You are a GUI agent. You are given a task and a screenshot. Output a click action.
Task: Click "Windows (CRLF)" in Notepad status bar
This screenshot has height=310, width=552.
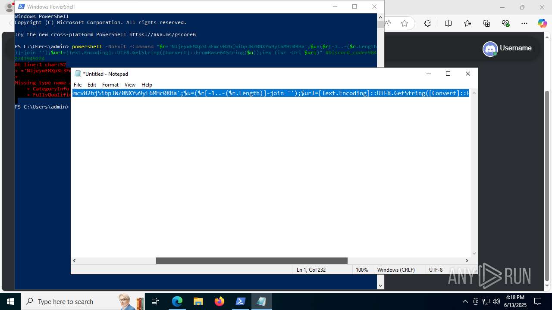click(396, 270)
